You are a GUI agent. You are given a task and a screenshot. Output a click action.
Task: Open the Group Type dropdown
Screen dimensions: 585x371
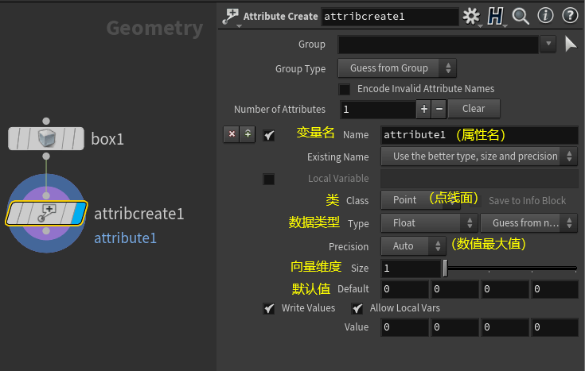396,68
